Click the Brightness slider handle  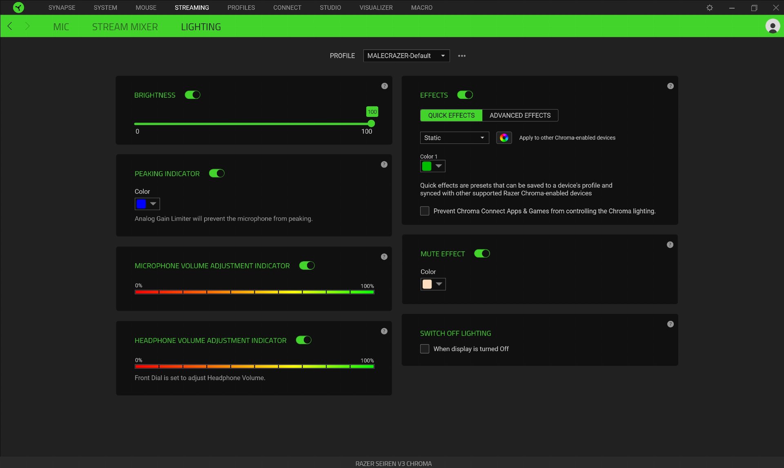(x=371, y=123)
